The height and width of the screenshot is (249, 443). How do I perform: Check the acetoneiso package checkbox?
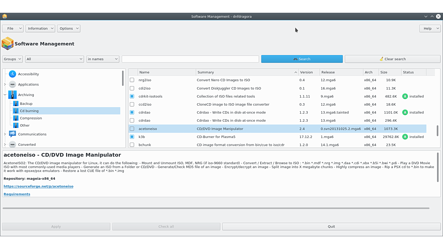click(x=132, y=129)
